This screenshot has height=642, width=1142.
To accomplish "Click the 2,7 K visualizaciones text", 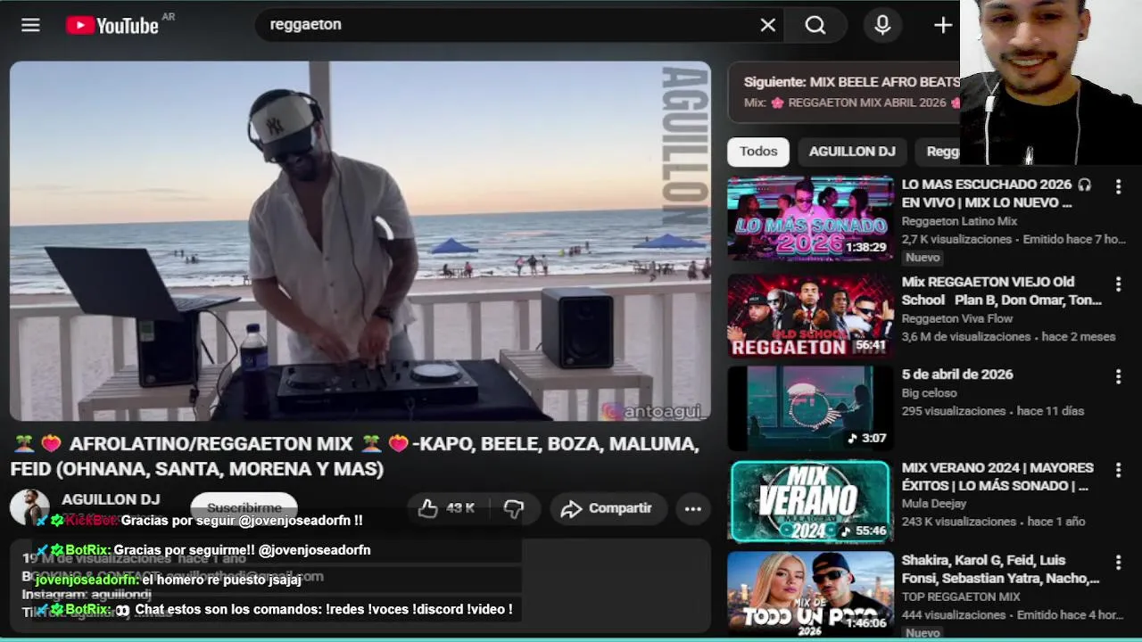I will (x=956, y=239).
